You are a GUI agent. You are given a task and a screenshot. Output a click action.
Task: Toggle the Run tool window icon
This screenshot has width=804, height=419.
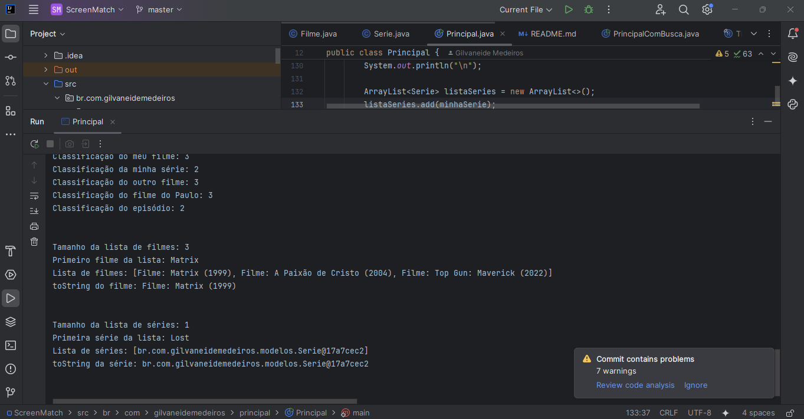(x=11, y=298)
